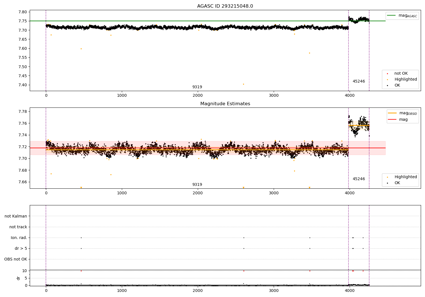Click the 7.40 tick label on top plot
This screenshot has width=425, height=297.
point(22,85)
